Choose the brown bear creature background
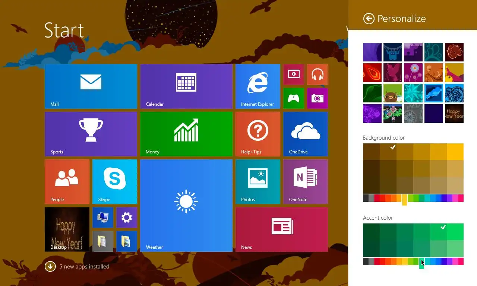Viewport: 477px width, 286px height. pyautogui.click(x=393, y=93)
